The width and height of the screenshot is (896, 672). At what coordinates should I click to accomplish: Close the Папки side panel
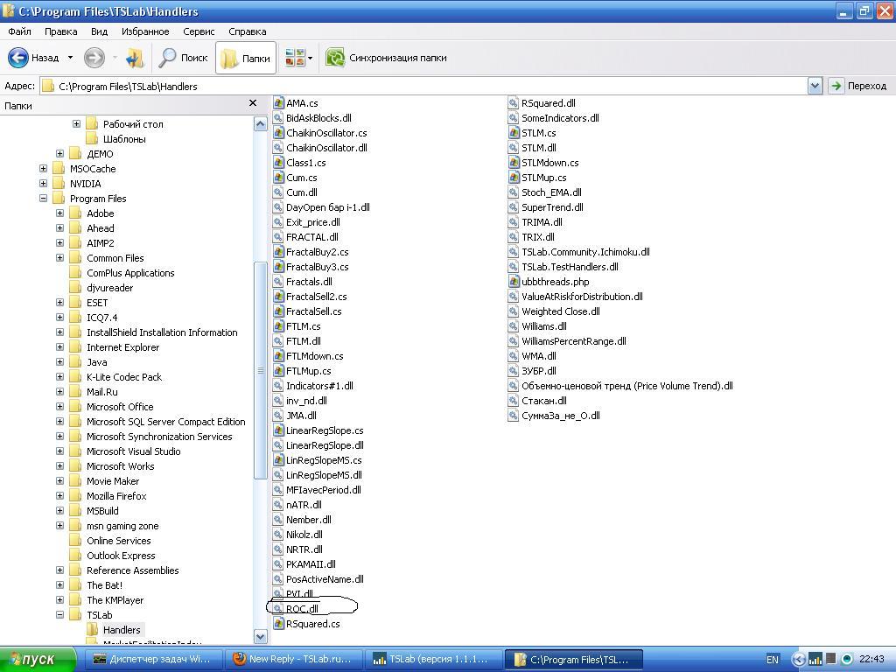tap(253, 103)
